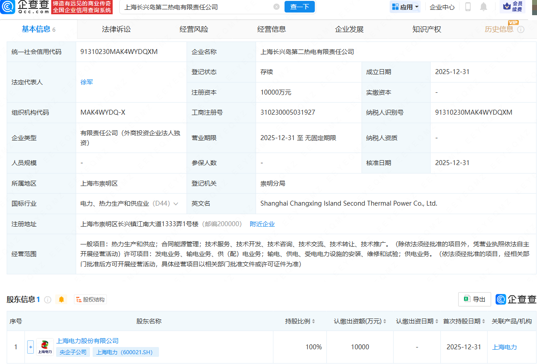The width and height of the screenshot is (537, 364).
Task: Switch to the 法律诉讼 tab
Action: [116, 29]
